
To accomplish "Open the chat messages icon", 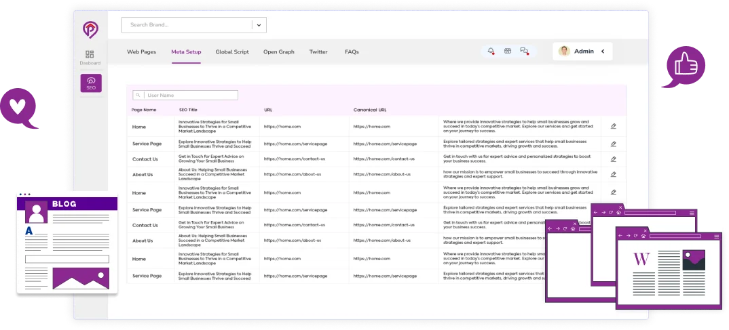I will pyautogui.click(x=523, y=51).
